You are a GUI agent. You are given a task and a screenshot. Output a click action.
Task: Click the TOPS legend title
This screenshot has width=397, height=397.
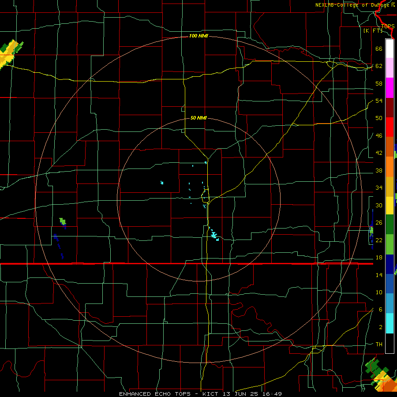[x=388, y=26]
